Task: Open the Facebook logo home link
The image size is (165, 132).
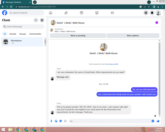Action: click(x=5, y=13)
